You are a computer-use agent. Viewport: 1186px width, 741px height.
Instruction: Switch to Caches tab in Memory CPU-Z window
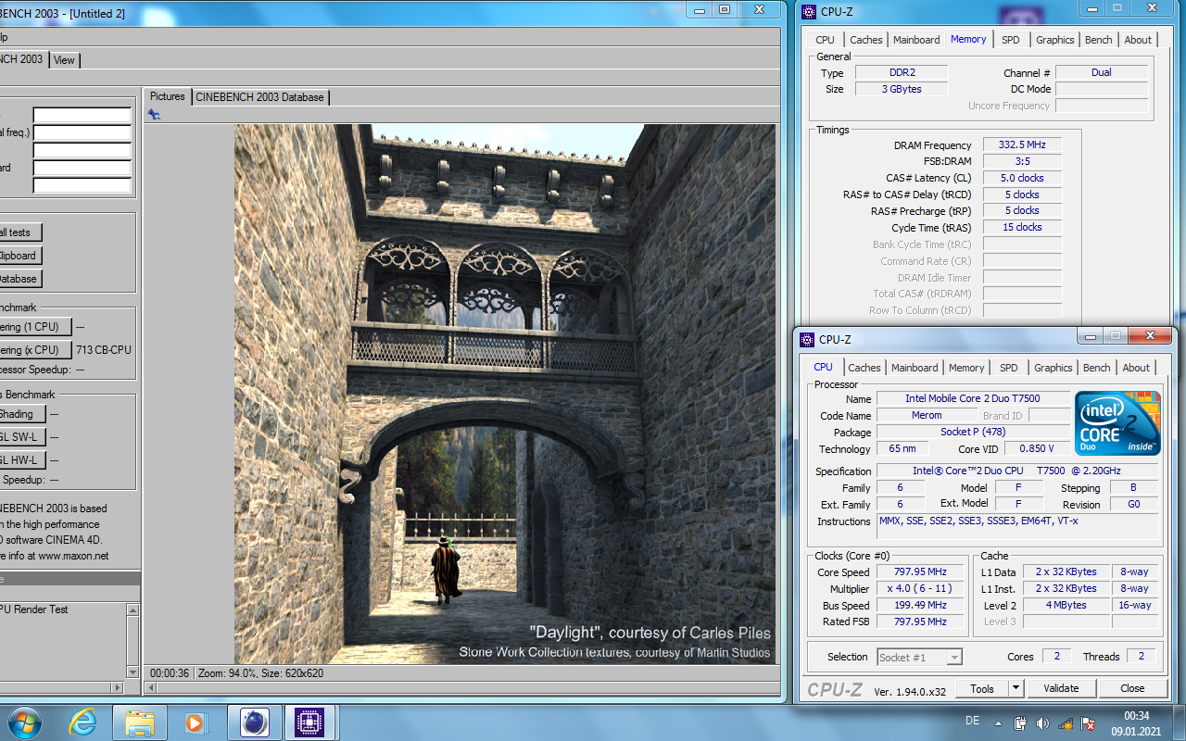866,40
